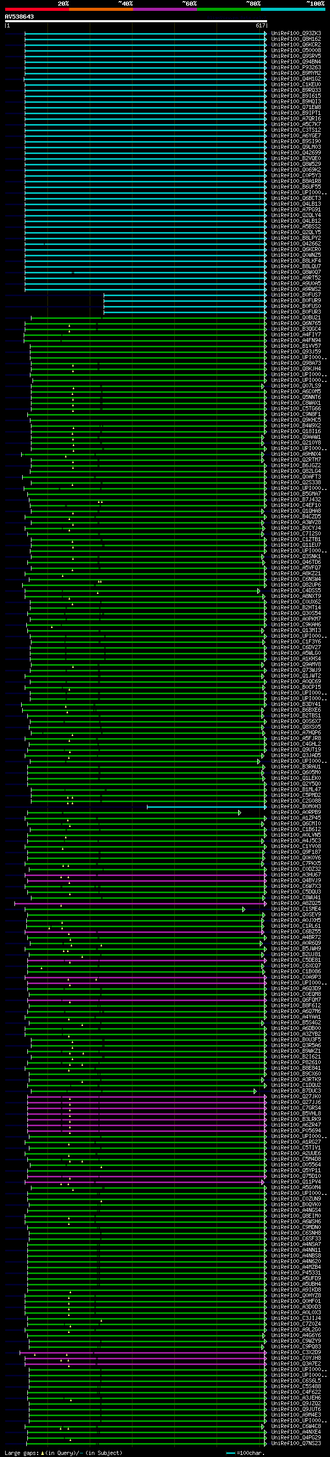Click the UniRef100_Q9UT19 label
Viewport: 330px width, 1457px height.
pos(296,749)
